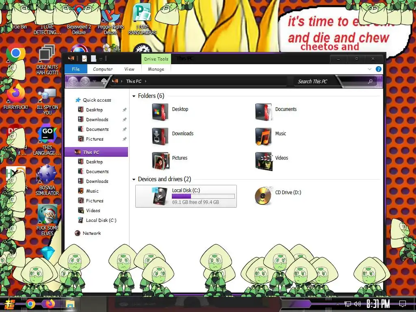This screenshot has width=416, height=312.
Task: Select Videos in navigation pane
Action: 93,210
